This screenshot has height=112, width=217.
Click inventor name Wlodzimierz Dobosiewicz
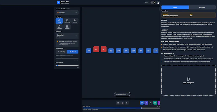[170, 16]
